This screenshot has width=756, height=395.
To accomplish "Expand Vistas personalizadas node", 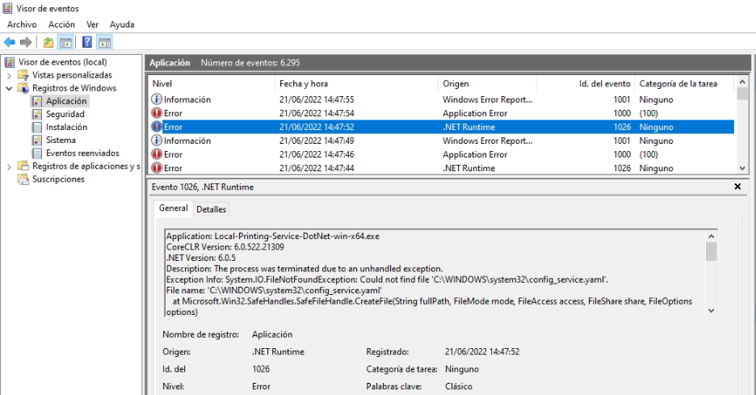I will tap(9, 75).
